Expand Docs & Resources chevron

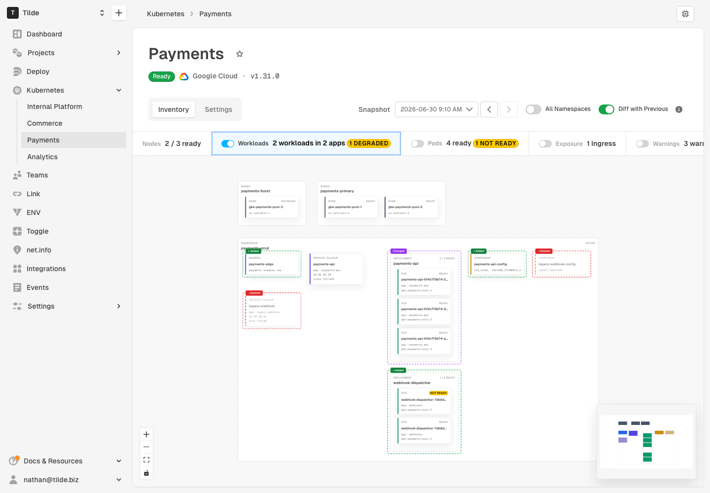[119, 461]
